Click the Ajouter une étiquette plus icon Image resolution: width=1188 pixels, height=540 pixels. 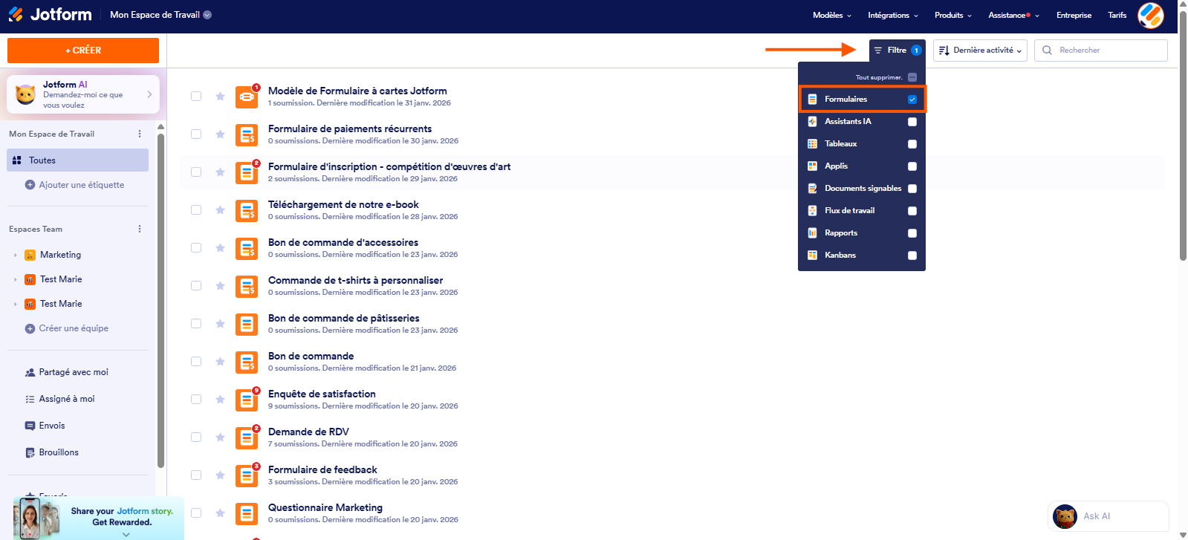click(x=30, y=185)
